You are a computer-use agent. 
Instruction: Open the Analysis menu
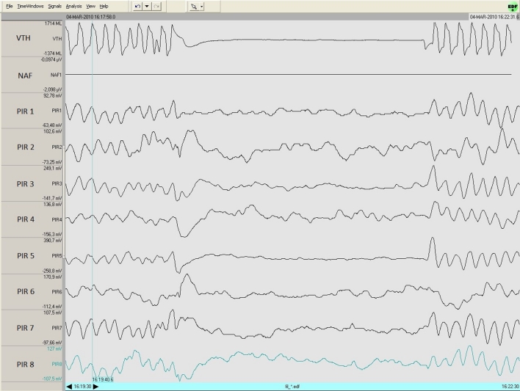click(x=74, y=6)
